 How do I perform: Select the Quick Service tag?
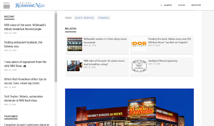click(x=84, y=18)
